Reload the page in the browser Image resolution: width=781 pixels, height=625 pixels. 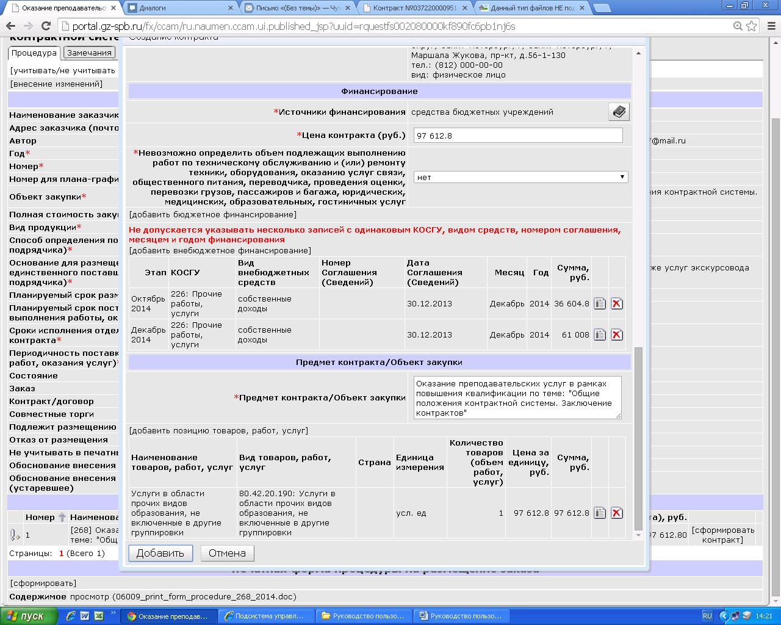click(46, 26)
